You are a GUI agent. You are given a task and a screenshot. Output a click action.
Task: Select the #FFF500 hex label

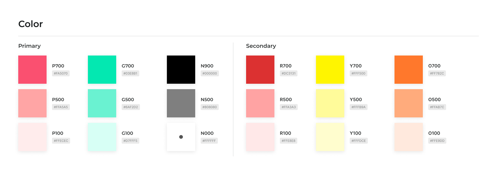click(x=359, y=74)
